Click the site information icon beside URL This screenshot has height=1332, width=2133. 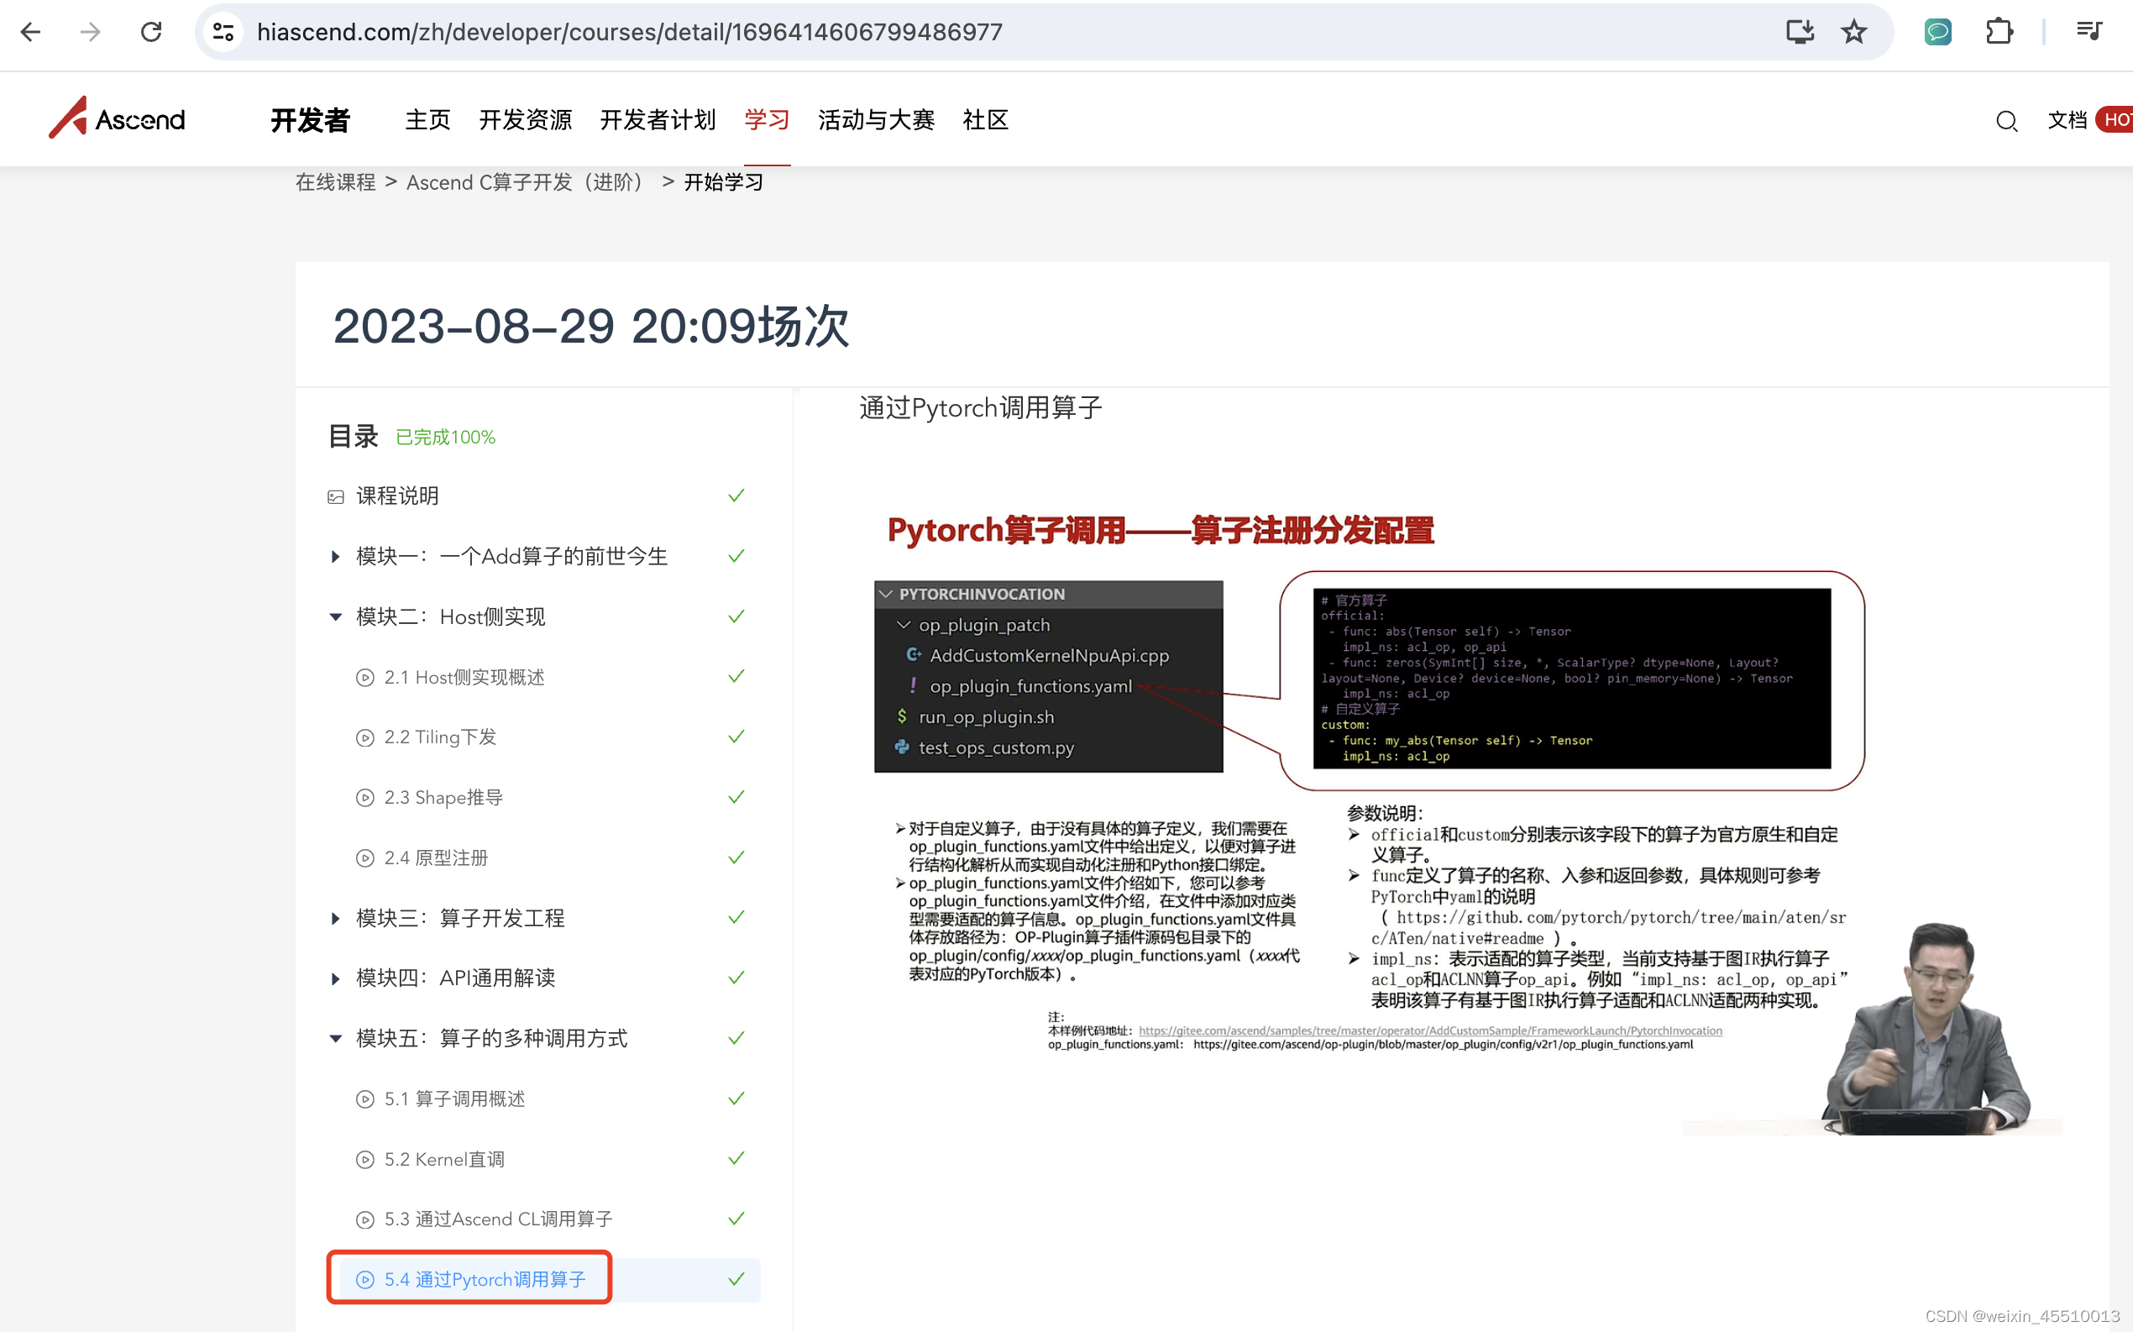(x=223, y=33)
